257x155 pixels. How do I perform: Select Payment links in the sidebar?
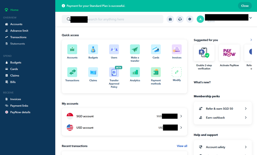[19, 106]
